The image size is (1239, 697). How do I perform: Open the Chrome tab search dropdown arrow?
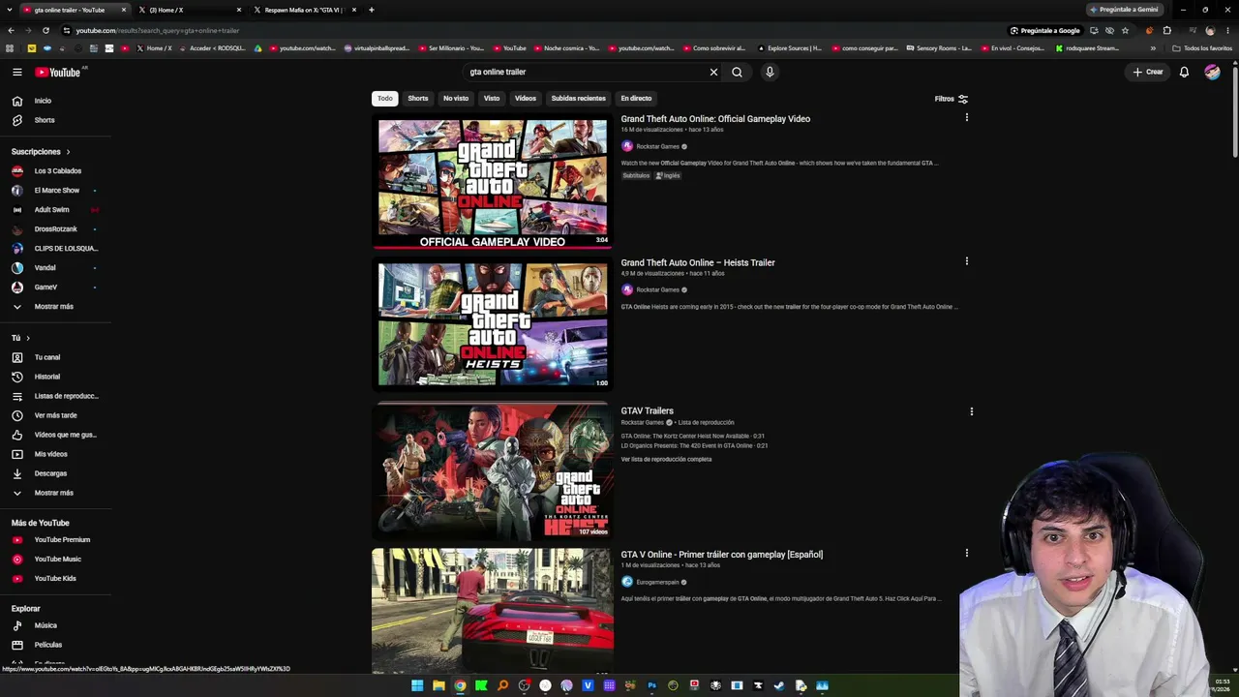coord(10,10)
